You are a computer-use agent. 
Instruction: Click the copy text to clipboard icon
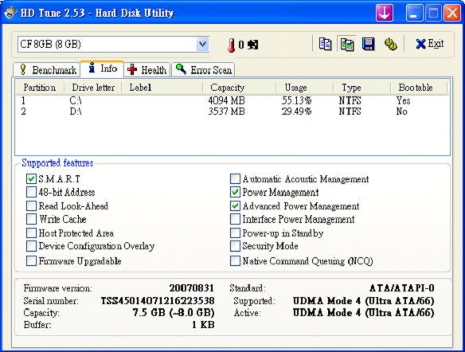(x=325, y=44)
